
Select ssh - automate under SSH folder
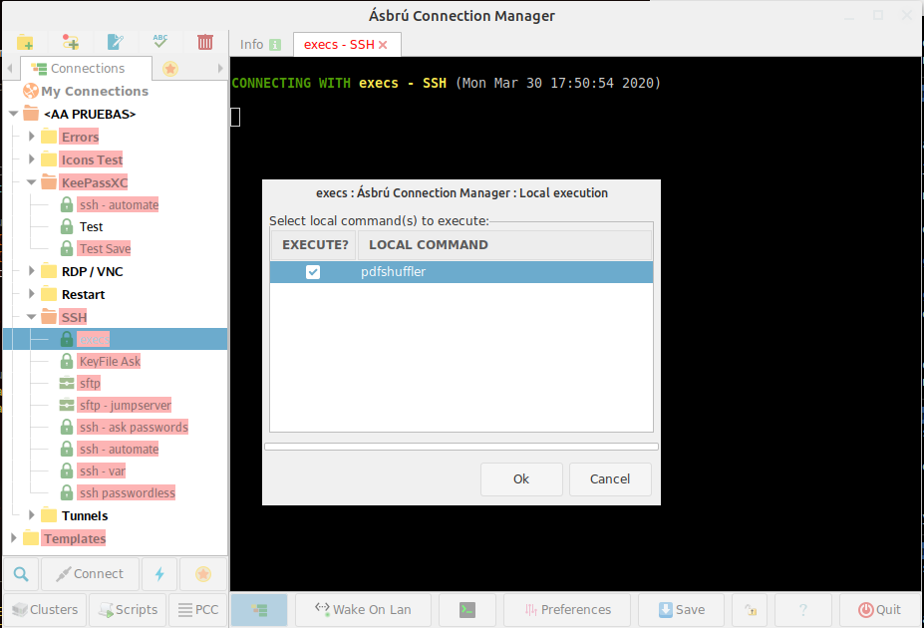pos(119,449)
